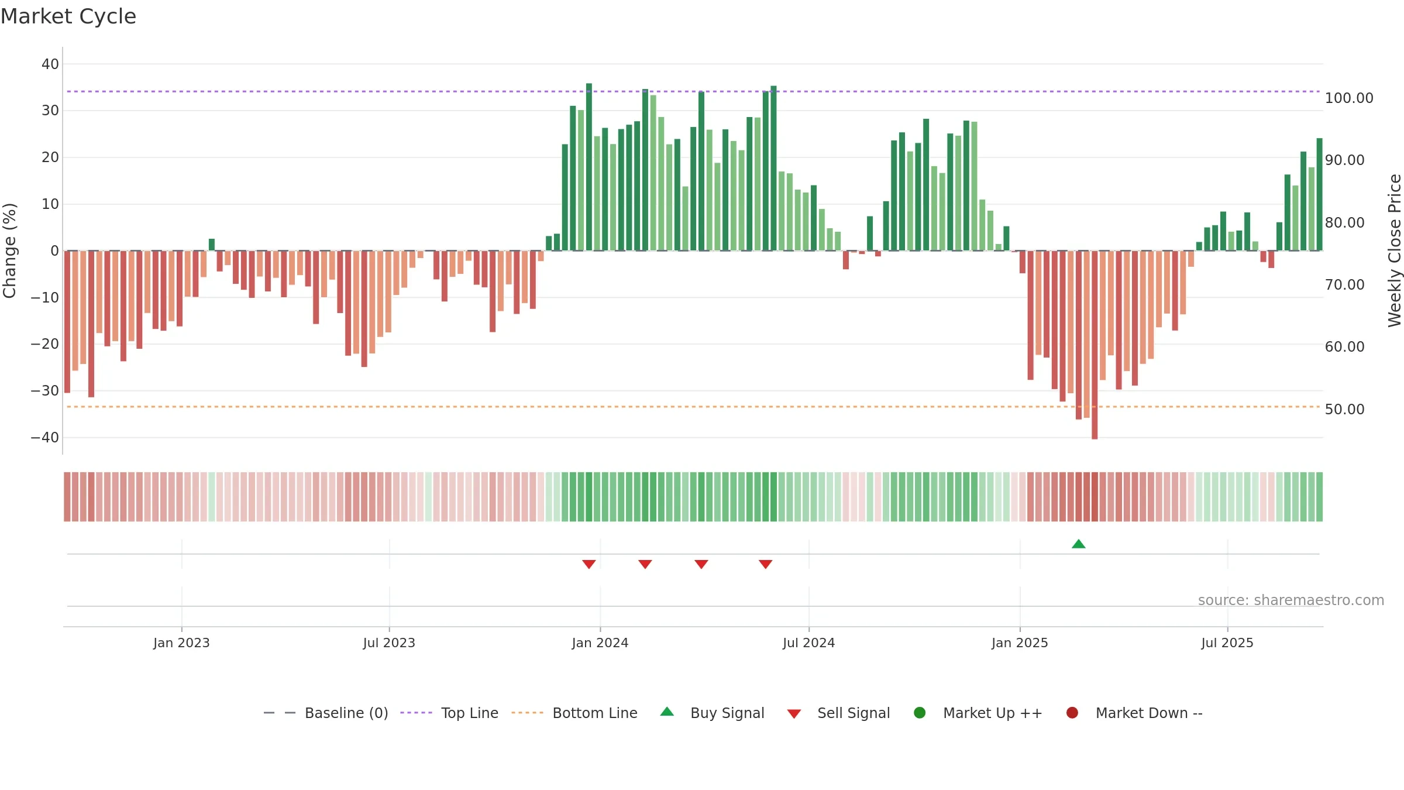Click the green Buy Signal triangle icon in legend

tap(667, 712)
